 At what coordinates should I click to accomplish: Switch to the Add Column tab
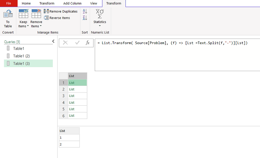tap(72, 3)
